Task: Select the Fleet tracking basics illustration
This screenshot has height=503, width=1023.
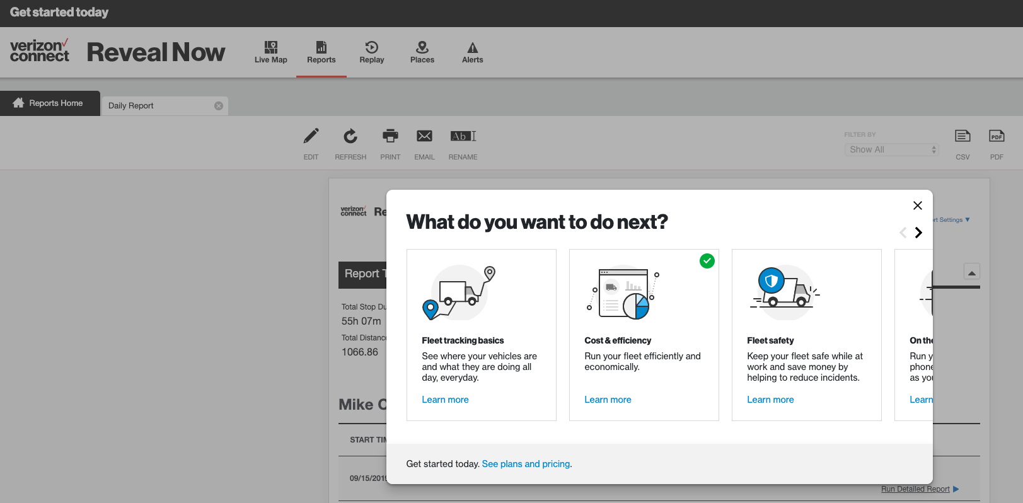Action: (x=459, y=292)
